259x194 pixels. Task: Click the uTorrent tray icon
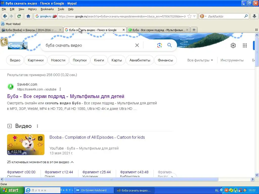[x=236, y=190]
